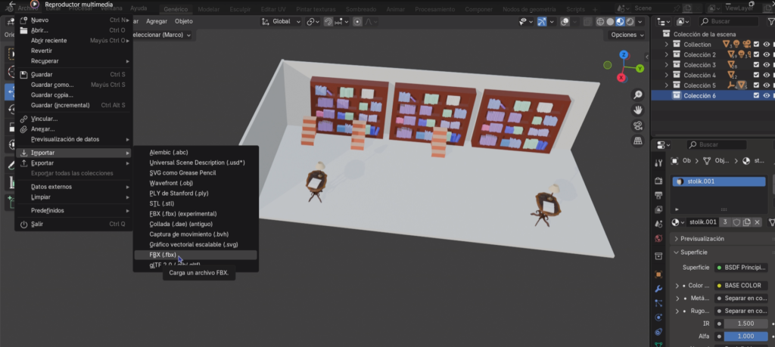Switch perspective/orthographic with the grid icon
Image resolution: width=775 pixels, height=347 pixels.
click(x=638, y=141)
